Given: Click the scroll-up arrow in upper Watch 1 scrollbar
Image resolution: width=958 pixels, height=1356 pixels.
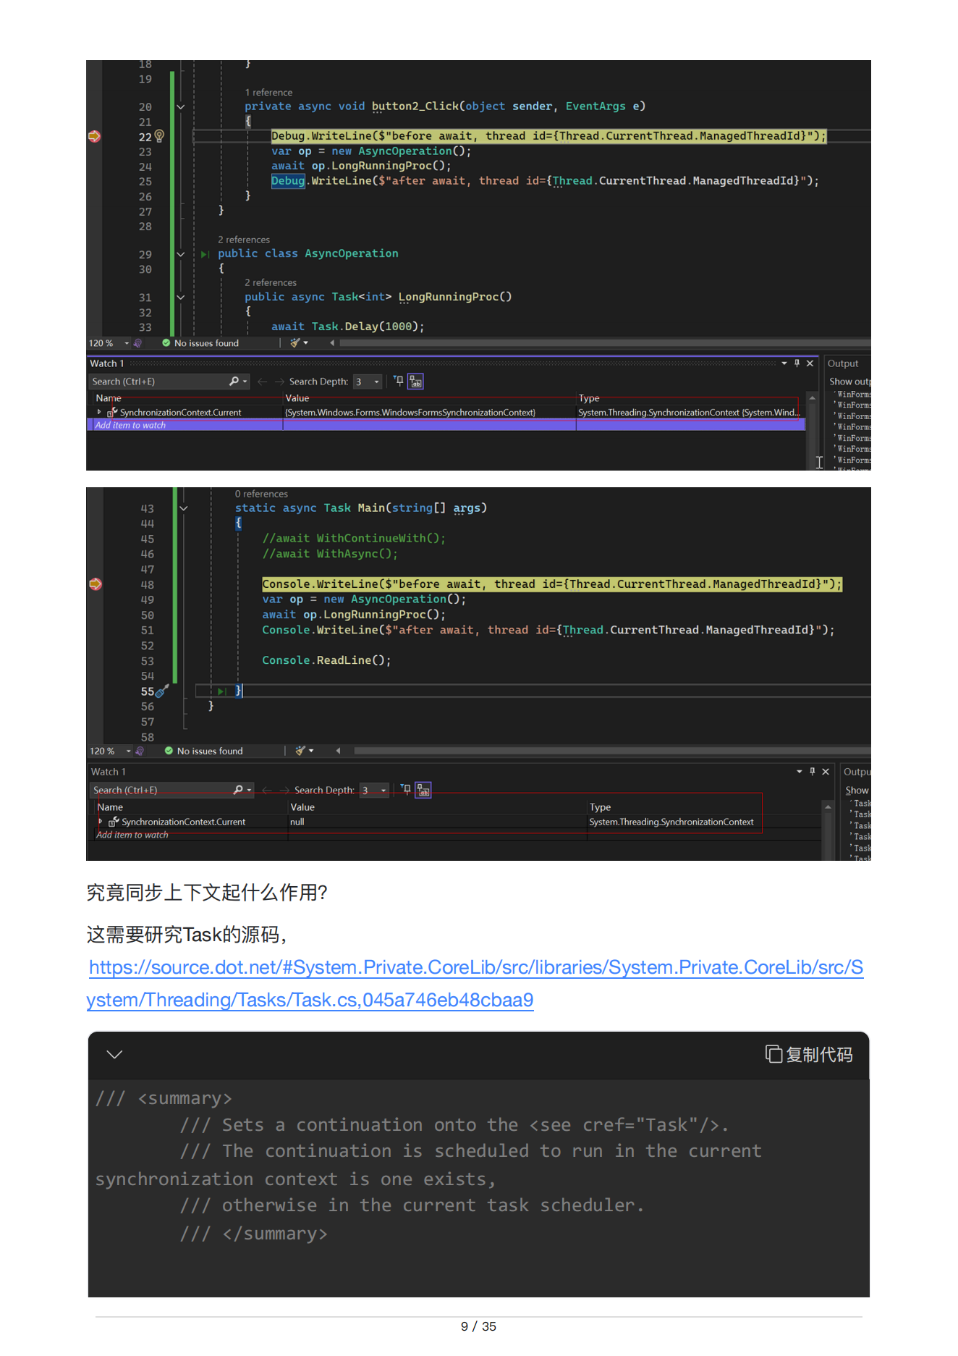Looking at the screenshot, I should pyautogui.click(x=812, y=398).
